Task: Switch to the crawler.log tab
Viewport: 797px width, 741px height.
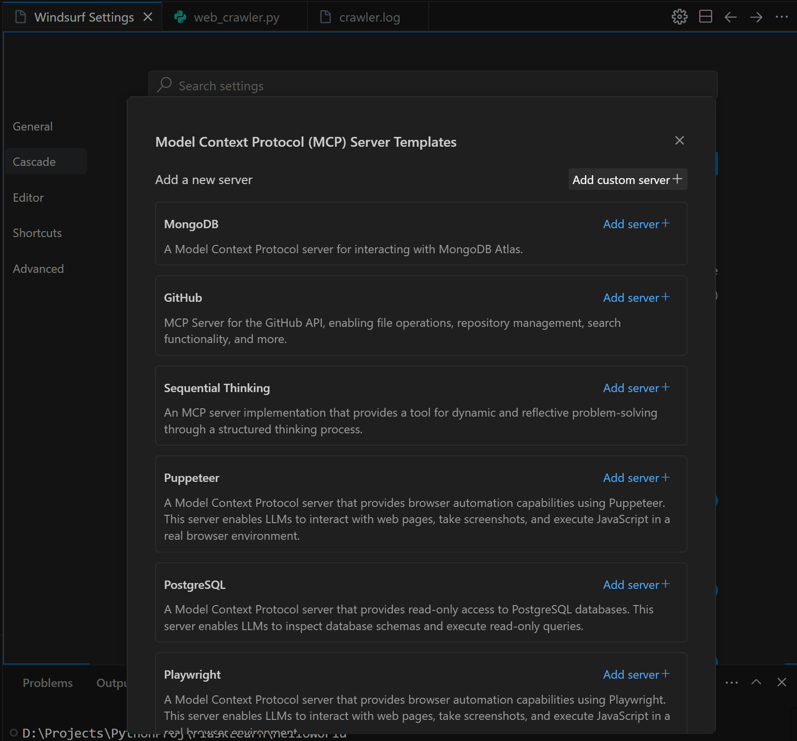Action: point(368,17)
